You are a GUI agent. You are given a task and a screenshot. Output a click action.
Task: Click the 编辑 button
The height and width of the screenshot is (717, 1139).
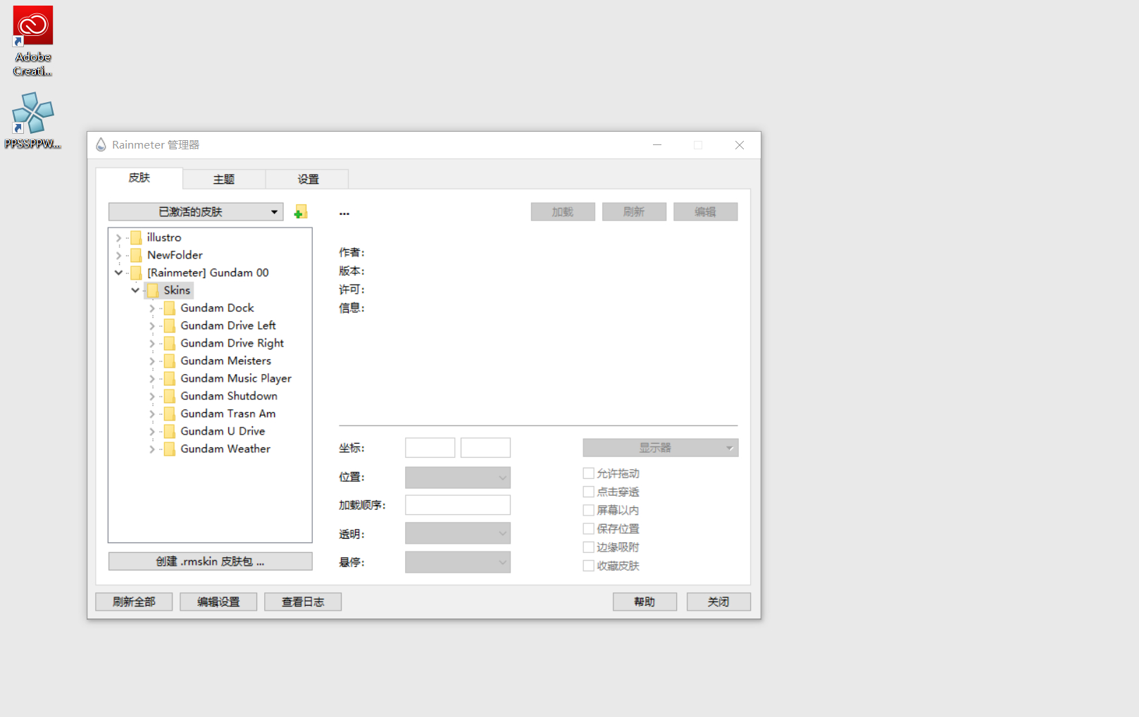pyautogui.click(x=705, y=212)
